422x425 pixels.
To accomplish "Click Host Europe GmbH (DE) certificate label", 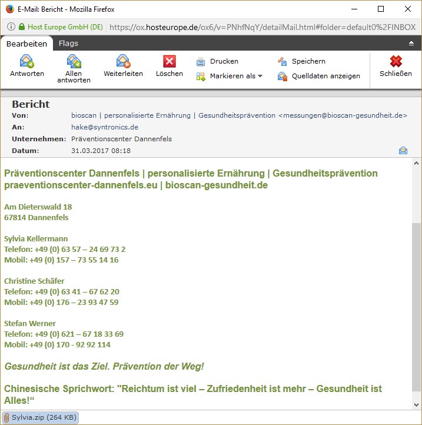I will pyautogui.click(x=65, y=27).
